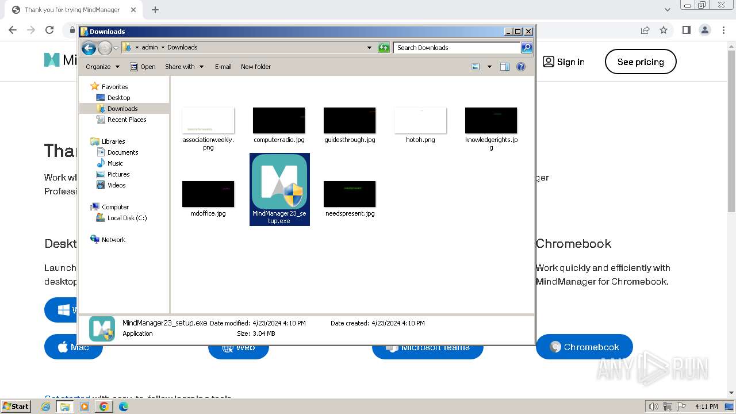736x414 pixels.
Task: Open Windows Media Player from taskbar
Action: 85,407
